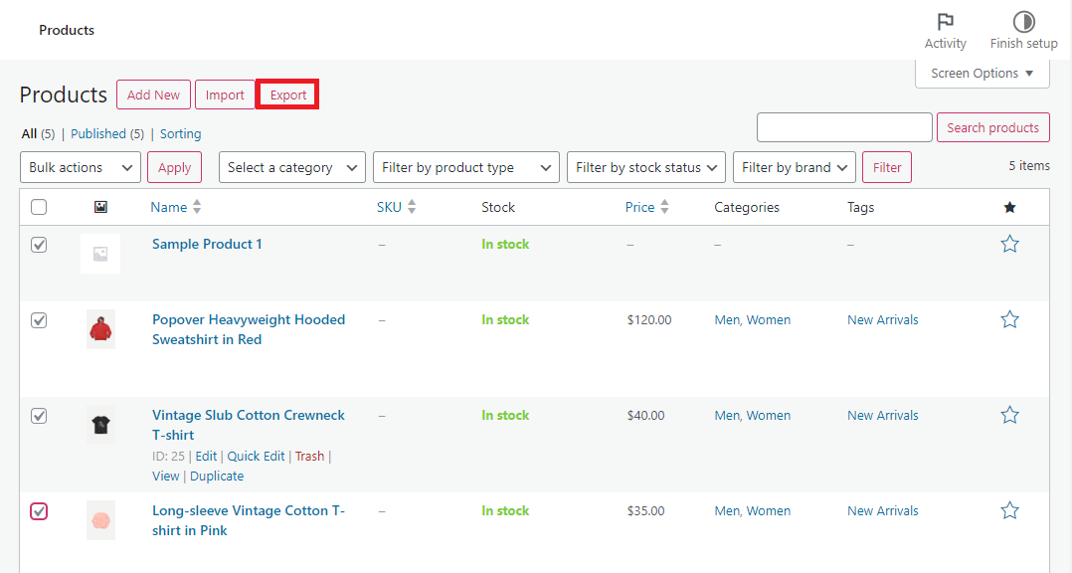Viewport: 1072px width, 573px height.
Task: Open the Women category of the Long-sleeve row
Action: 769,511
